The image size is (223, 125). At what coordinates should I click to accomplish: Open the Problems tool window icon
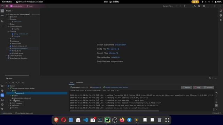pos(2,105)
